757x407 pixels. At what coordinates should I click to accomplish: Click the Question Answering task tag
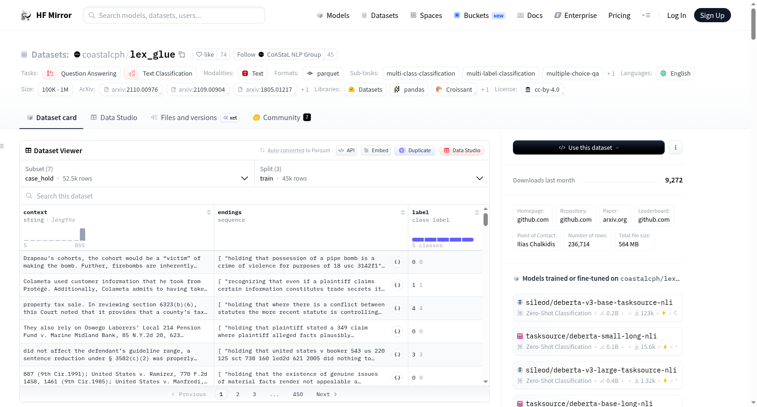[x=81, y=73]
